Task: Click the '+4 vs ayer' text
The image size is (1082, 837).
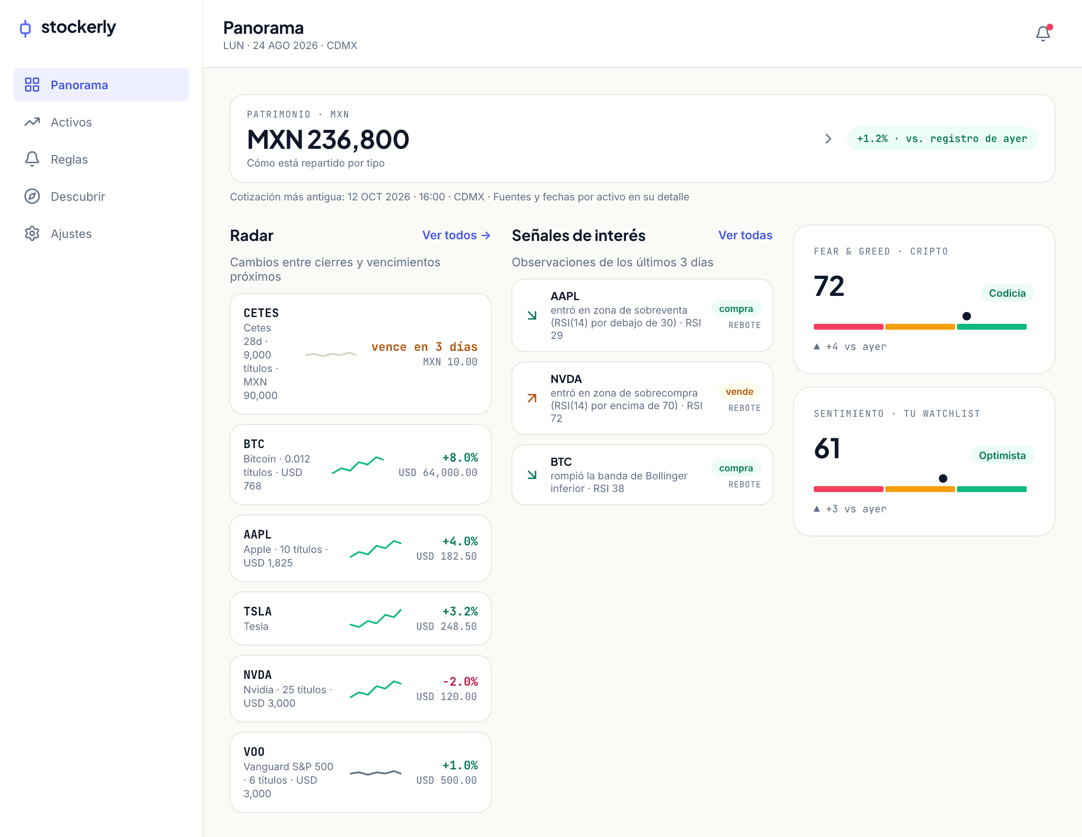Action: (856, 347)
